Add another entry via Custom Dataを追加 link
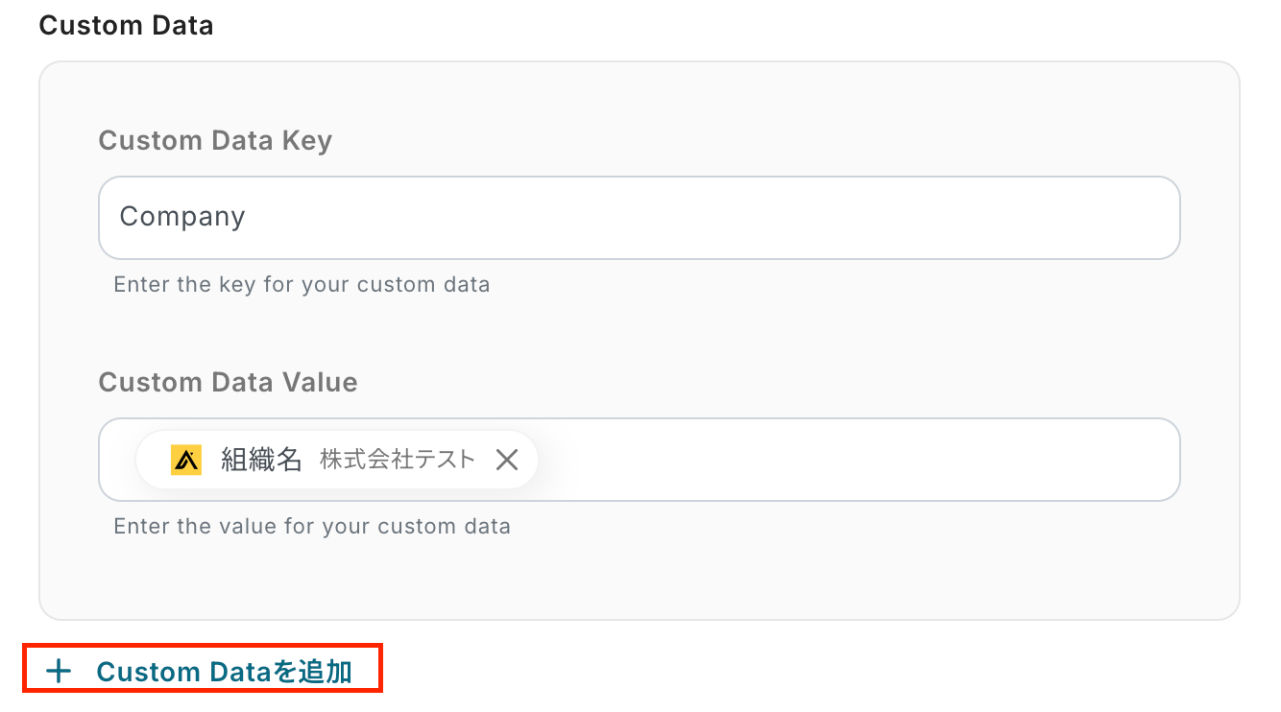This screenshot has width=1281, height=712. 224,672
